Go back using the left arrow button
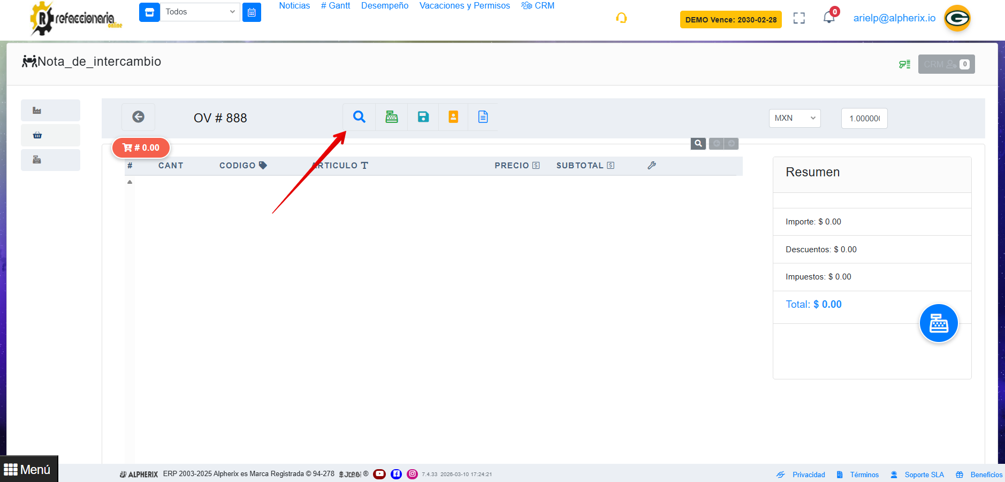Screen dimensions: 1005x482 click(x=138, y=117)
